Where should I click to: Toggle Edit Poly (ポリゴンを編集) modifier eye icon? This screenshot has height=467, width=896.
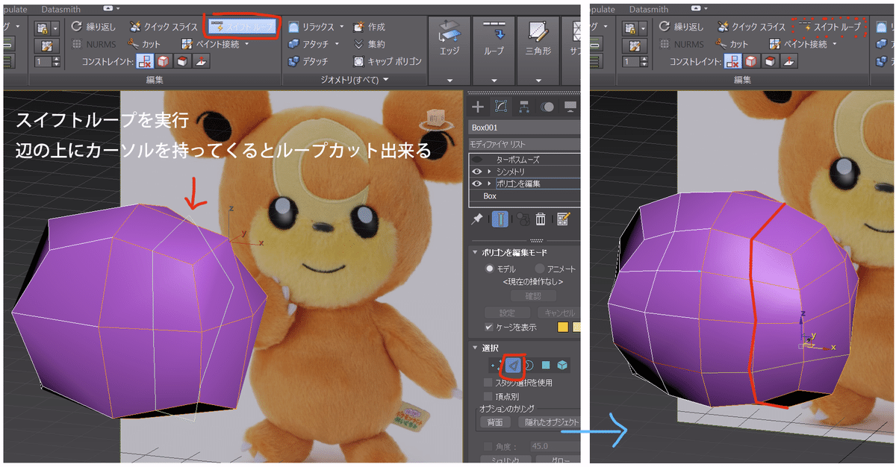tap(476, 184)
